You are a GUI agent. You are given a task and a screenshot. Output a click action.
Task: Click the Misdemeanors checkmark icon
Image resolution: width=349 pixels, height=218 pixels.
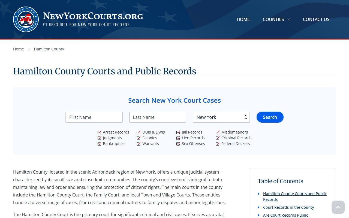218,132
